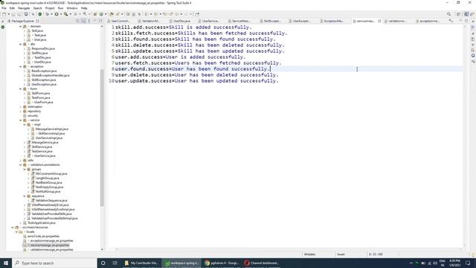Screen dimensions: 476x268
Task: Open the notification center icon
Action: [x=468, y=263]
